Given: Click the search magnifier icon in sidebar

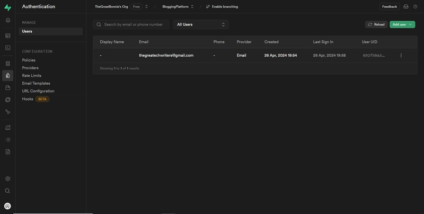Looking at the screenshot, I should click(x=7, y=191).
